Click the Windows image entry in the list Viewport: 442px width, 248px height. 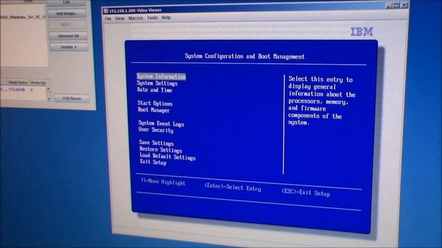coord(23,17)
